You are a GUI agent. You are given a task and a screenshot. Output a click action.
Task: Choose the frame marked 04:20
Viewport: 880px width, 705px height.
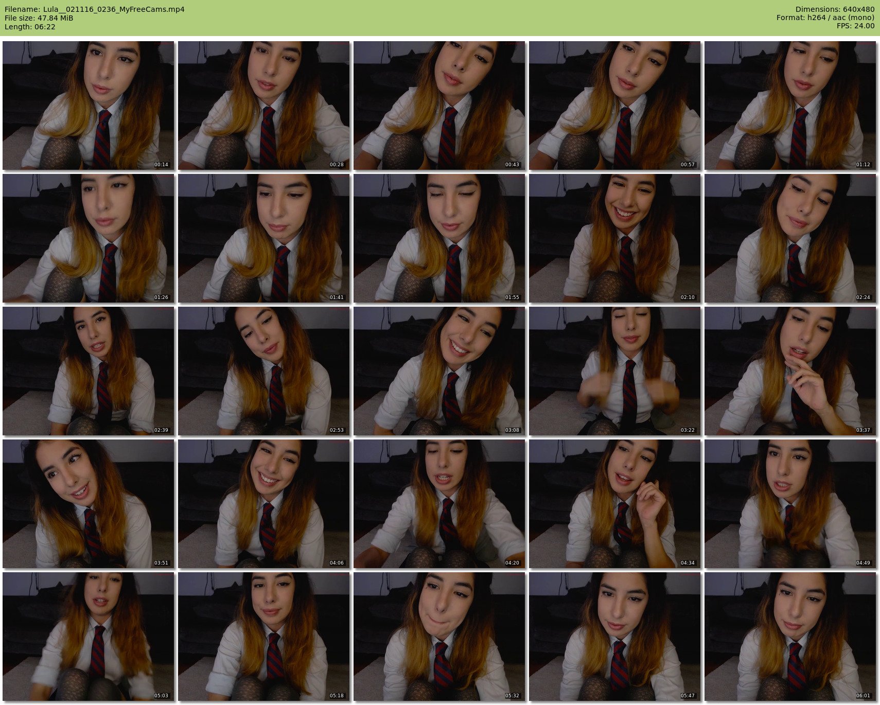pos(439,504)
